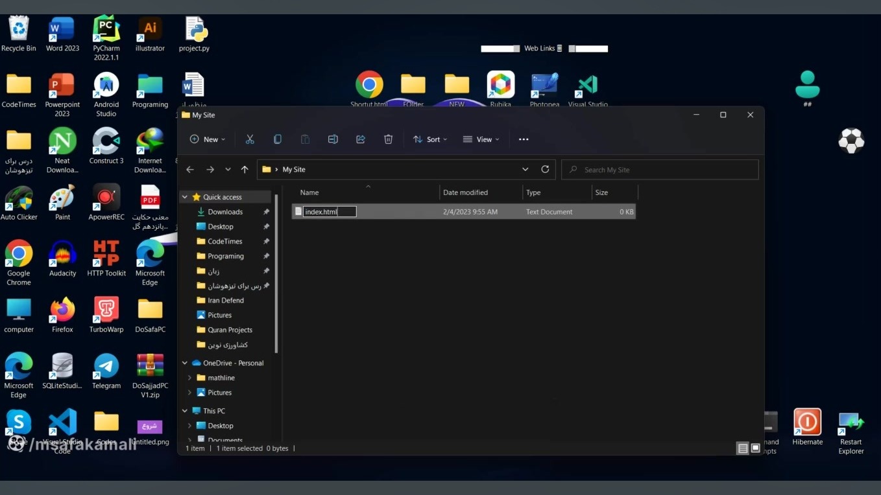The height and width of the screenshot is (495, 881).
Task: Click the Search My Site field
Action: pyautogui.click(x=662, y=170)
